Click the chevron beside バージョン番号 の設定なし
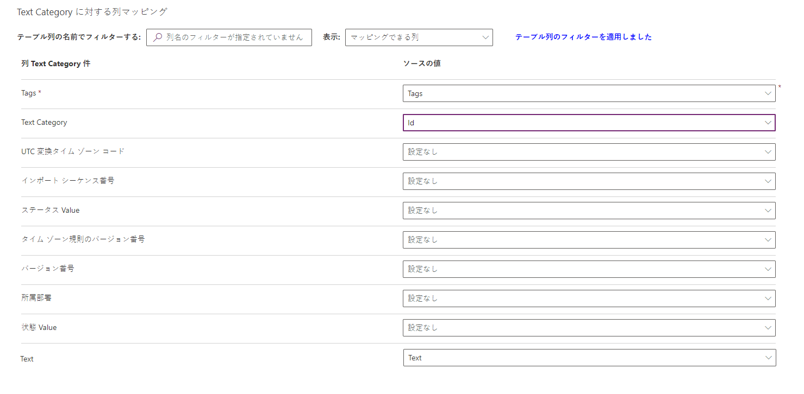The height and width of the screenshot is (394, 804). (768, 269)
